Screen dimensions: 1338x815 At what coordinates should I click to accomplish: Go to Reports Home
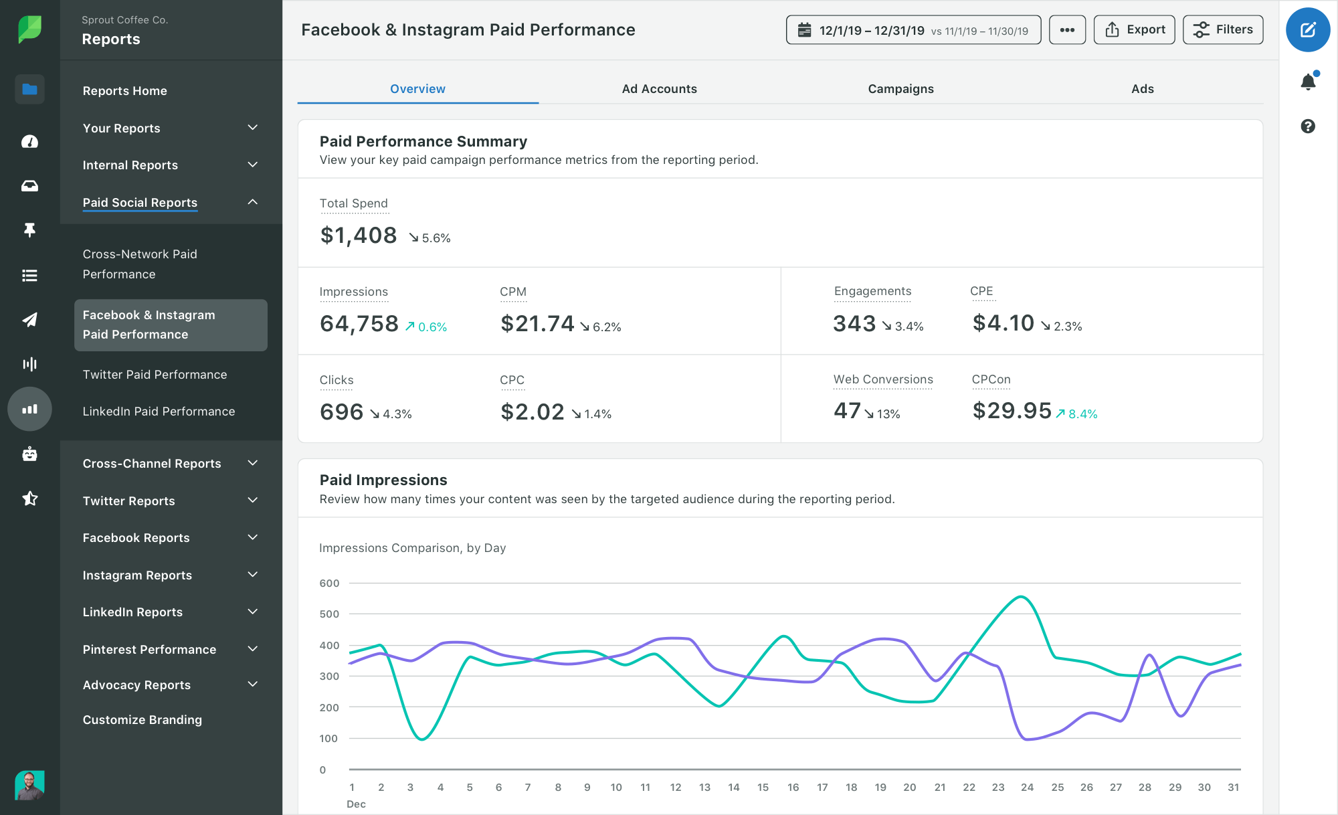(124, 90)
